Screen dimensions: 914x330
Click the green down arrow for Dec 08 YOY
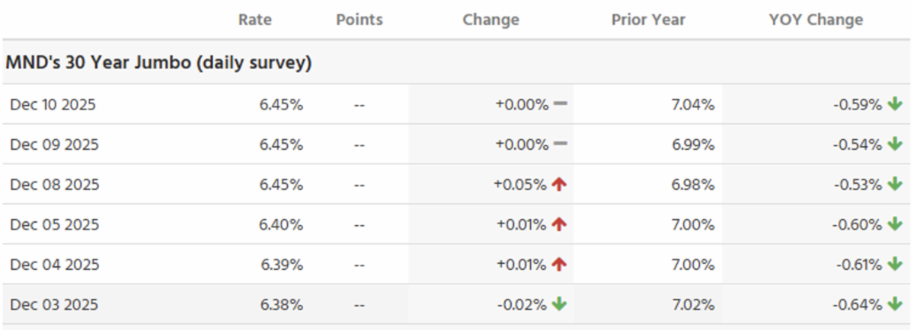tap(894, 185)
